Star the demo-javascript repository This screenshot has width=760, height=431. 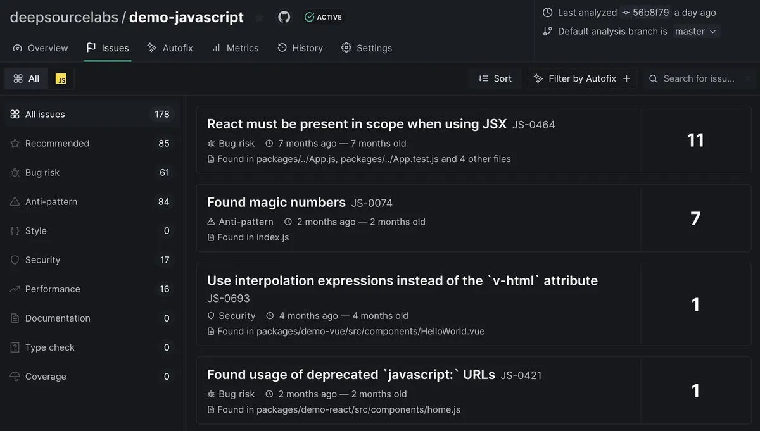[260, 17]
